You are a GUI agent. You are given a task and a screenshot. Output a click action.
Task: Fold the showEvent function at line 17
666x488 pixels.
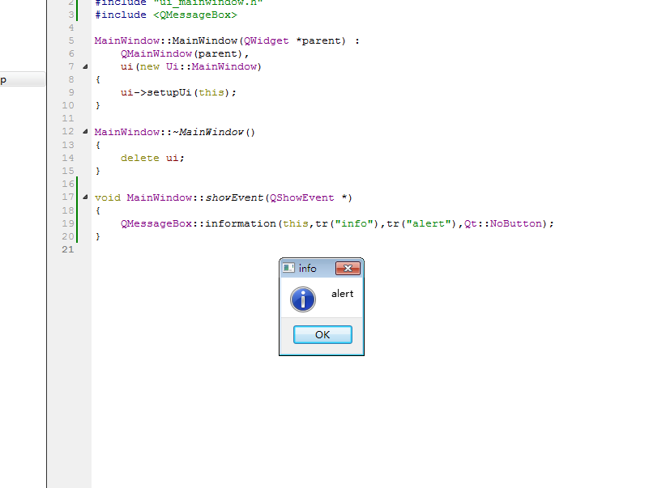(x=85, y=197)
